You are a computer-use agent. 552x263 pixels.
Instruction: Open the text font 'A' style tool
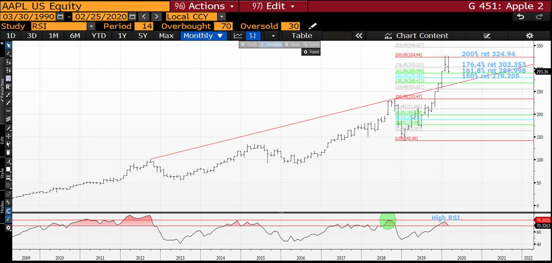pos(9,161)
